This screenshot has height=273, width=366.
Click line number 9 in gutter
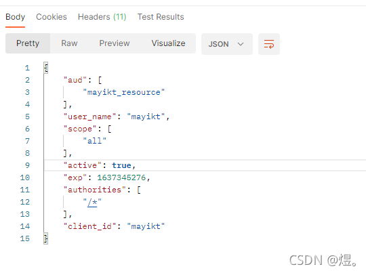coord(27,165)
